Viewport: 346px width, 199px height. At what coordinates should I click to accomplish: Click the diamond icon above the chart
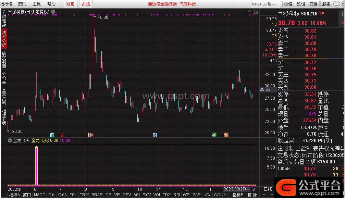250,12
